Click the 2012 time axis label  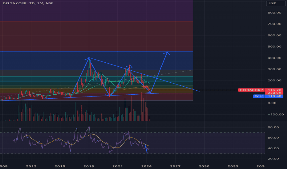click(x=31, y=166)
